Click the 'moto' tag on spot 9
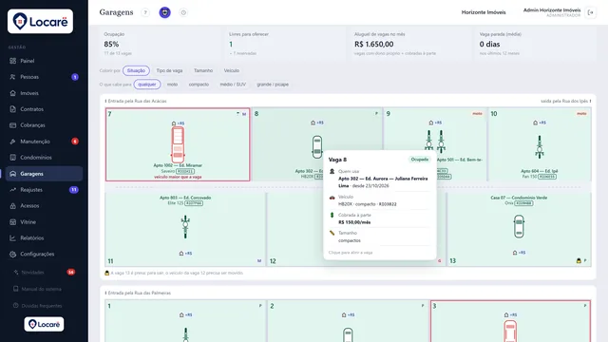Image resolution: width=608 pixels, height=342 pixels. (477, 114)
